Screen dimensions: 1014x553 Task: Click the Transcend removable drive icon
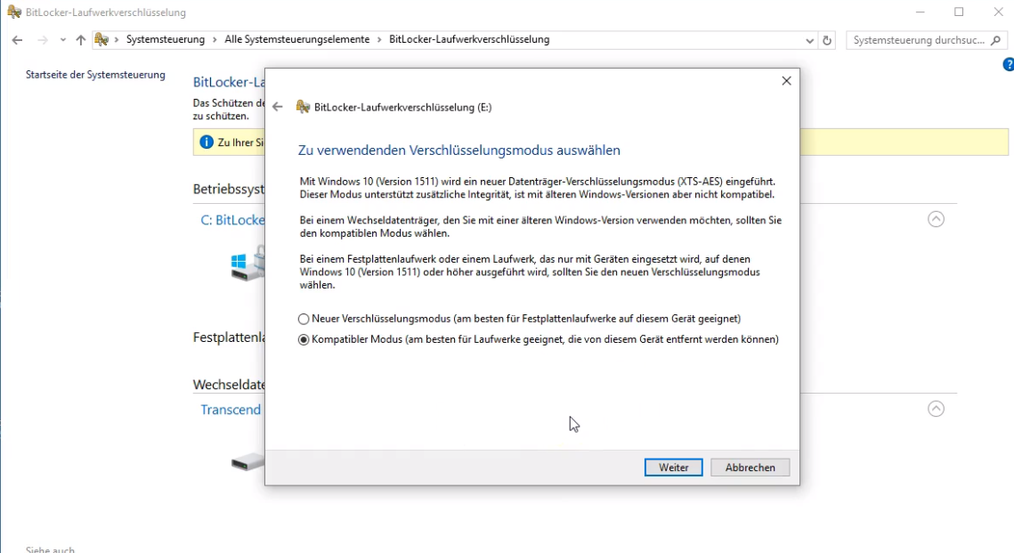pyautogui.click(x=247, y=462)
